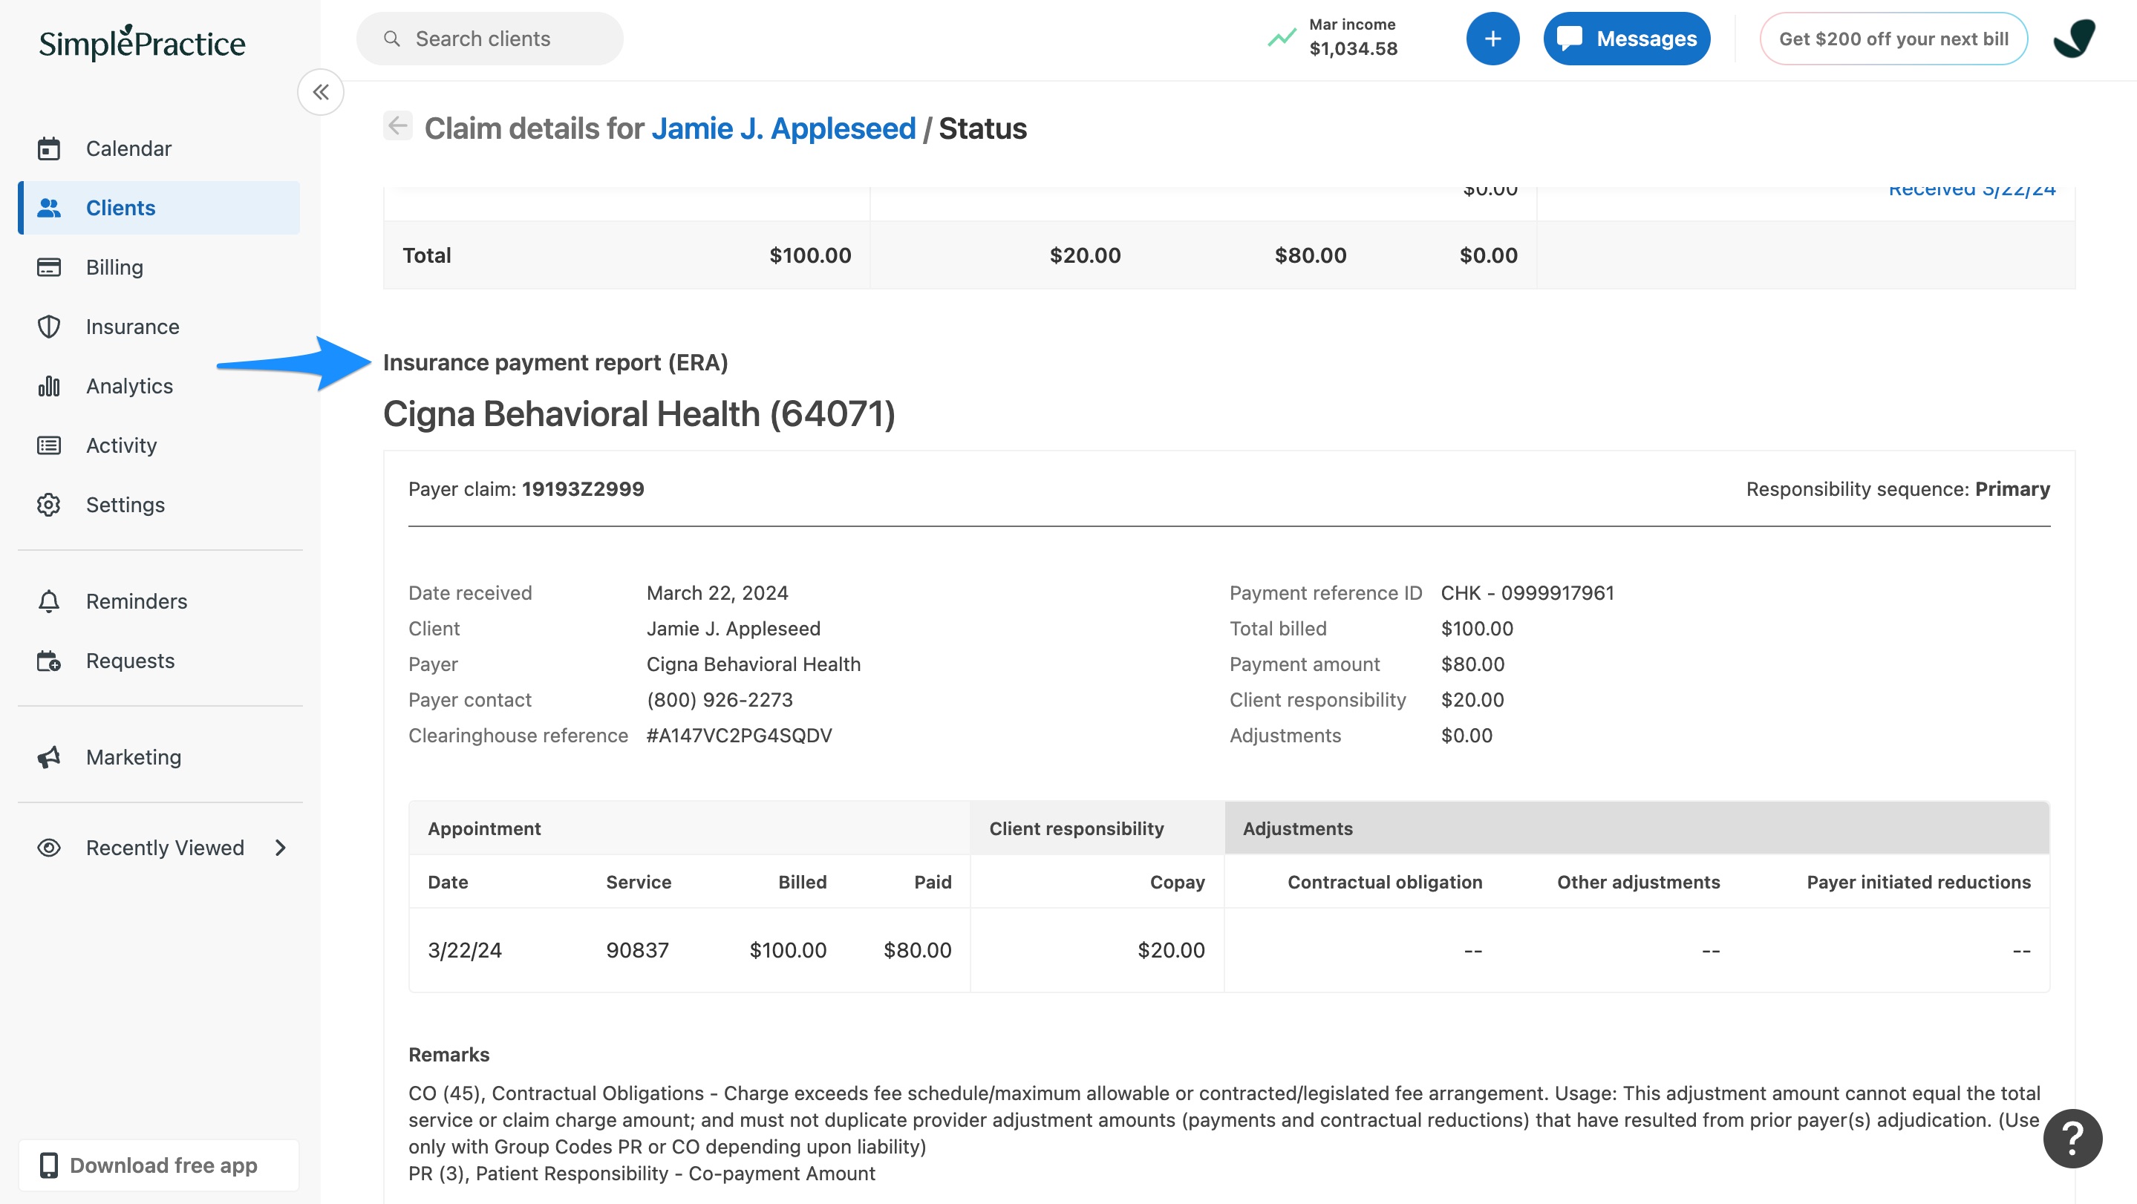This screenshot has height=1204, width=2137.
Task: Click the $80.00 Paid cell in appointment row
Action: tap(918, 950)
